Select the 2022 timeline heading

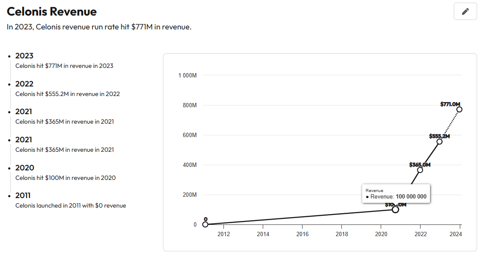[x=24, y=84]
